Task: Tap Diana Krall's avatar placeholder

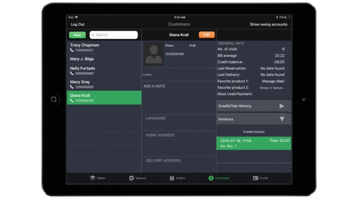Action: tap(153, 54)
